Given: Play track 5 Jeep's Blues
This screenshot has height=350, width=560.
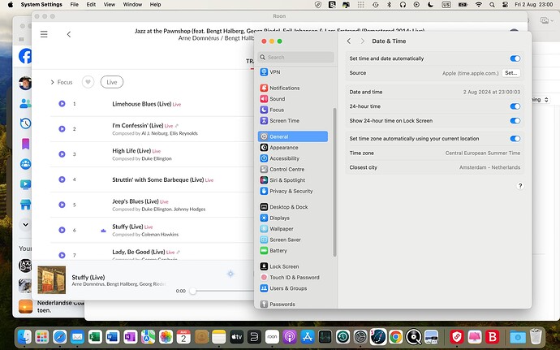Looking at the screenshot, I should point(62,205).
